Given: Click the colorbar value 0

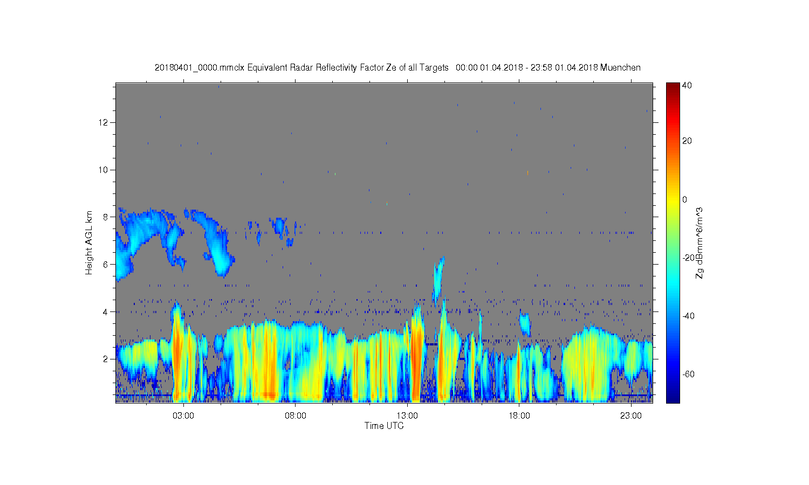Looking at the screenshot, I should point(685,199).
